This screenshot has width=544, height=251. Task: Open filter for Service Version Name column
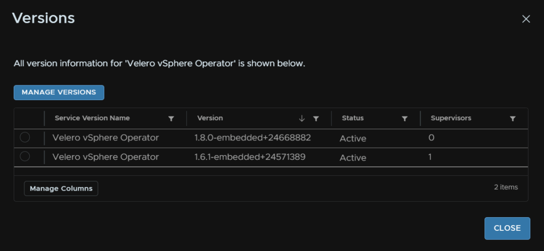point(171,119)
